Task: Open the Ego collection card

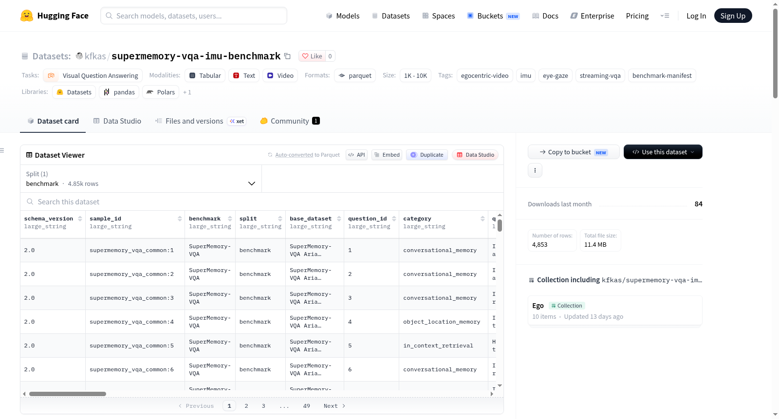Action: [x=615, y=310]
